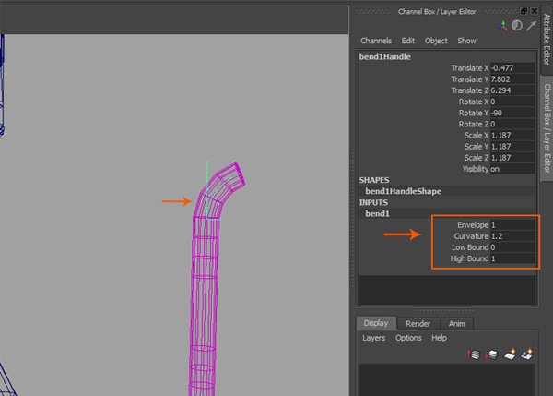
Task: Float the Channel Box panel with the undock icon
Action: click(524, 11)
